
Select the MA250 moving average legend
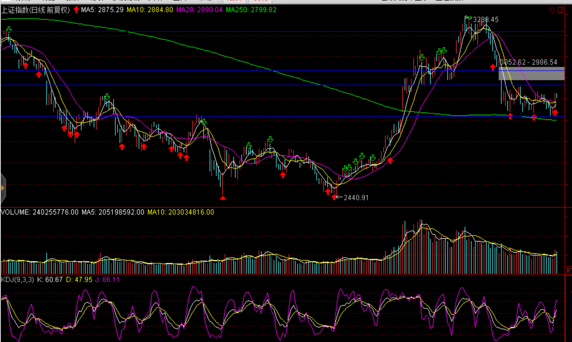[251, 10]
